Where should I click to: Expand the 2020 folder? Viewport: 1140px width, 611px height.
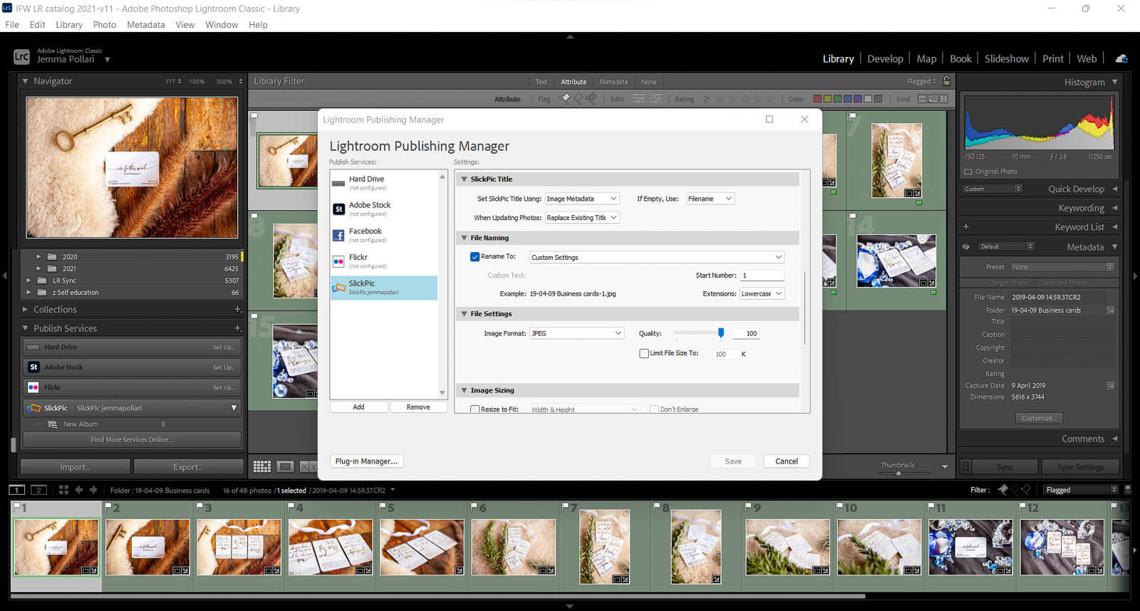point(38,256)
